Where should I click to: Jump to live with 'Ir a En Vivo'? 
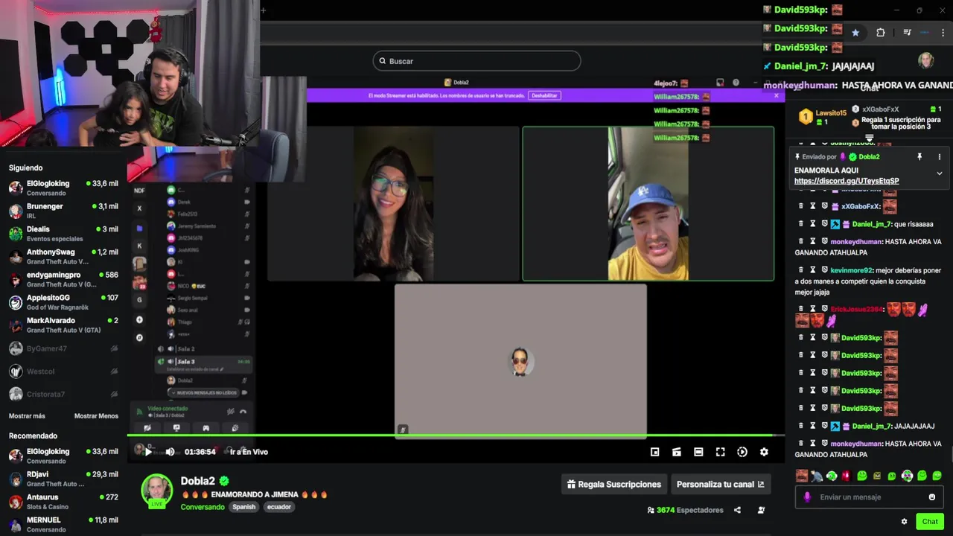(249, 452)
